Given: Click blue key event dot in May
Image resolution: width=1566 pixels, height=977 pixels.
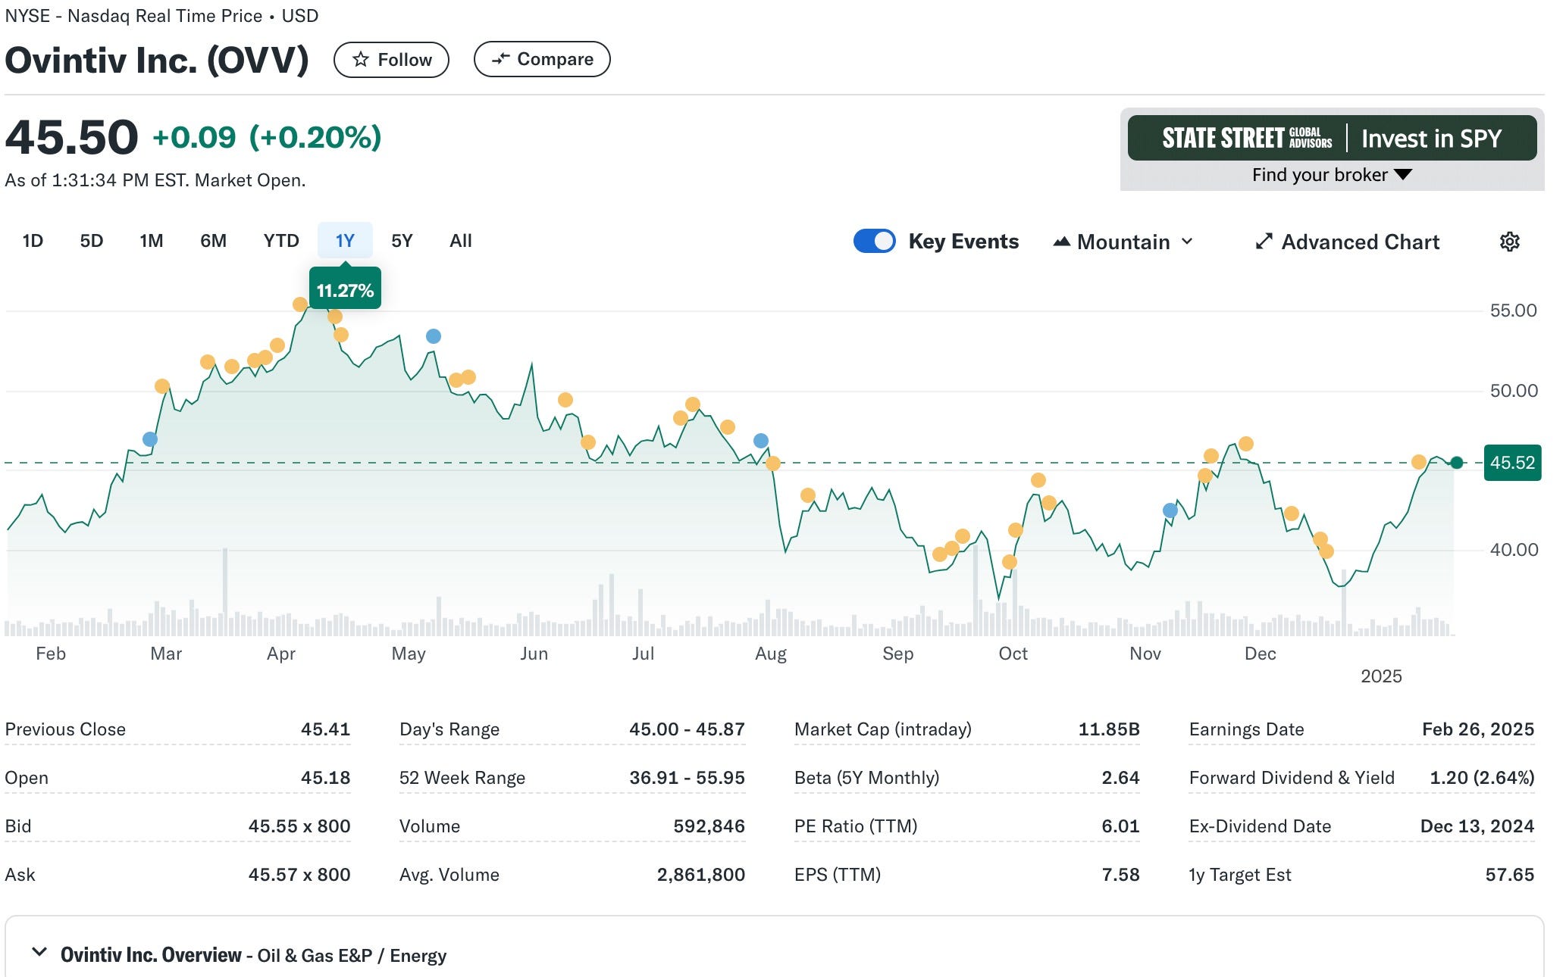Looking at the screenshot, I should [x=434, y=336].
